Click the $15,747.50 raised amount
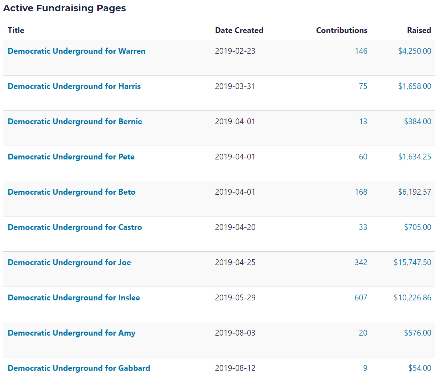 click(x=412, y=263)
